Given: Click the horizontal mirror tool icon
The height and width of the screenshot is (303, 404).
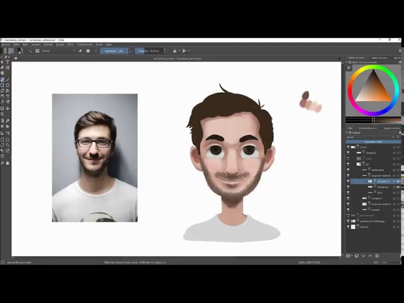Looking at the screenshot, I should point(175,51).
